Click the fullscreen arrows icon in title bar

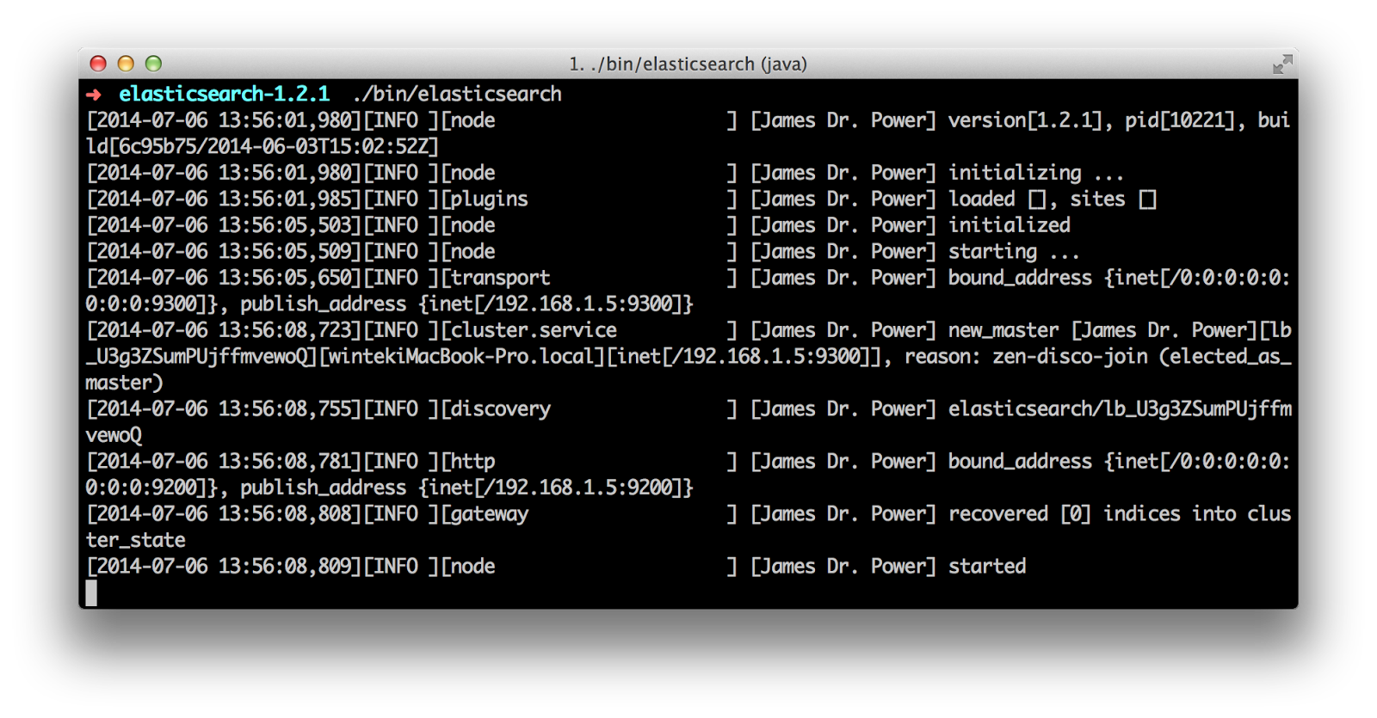[x=1282, y=64]
